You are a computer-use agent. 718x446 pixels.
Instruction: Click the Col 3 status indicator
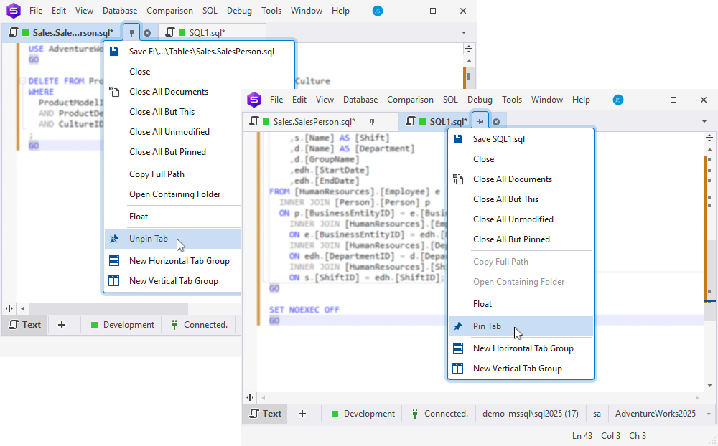[x=610, y=436]
